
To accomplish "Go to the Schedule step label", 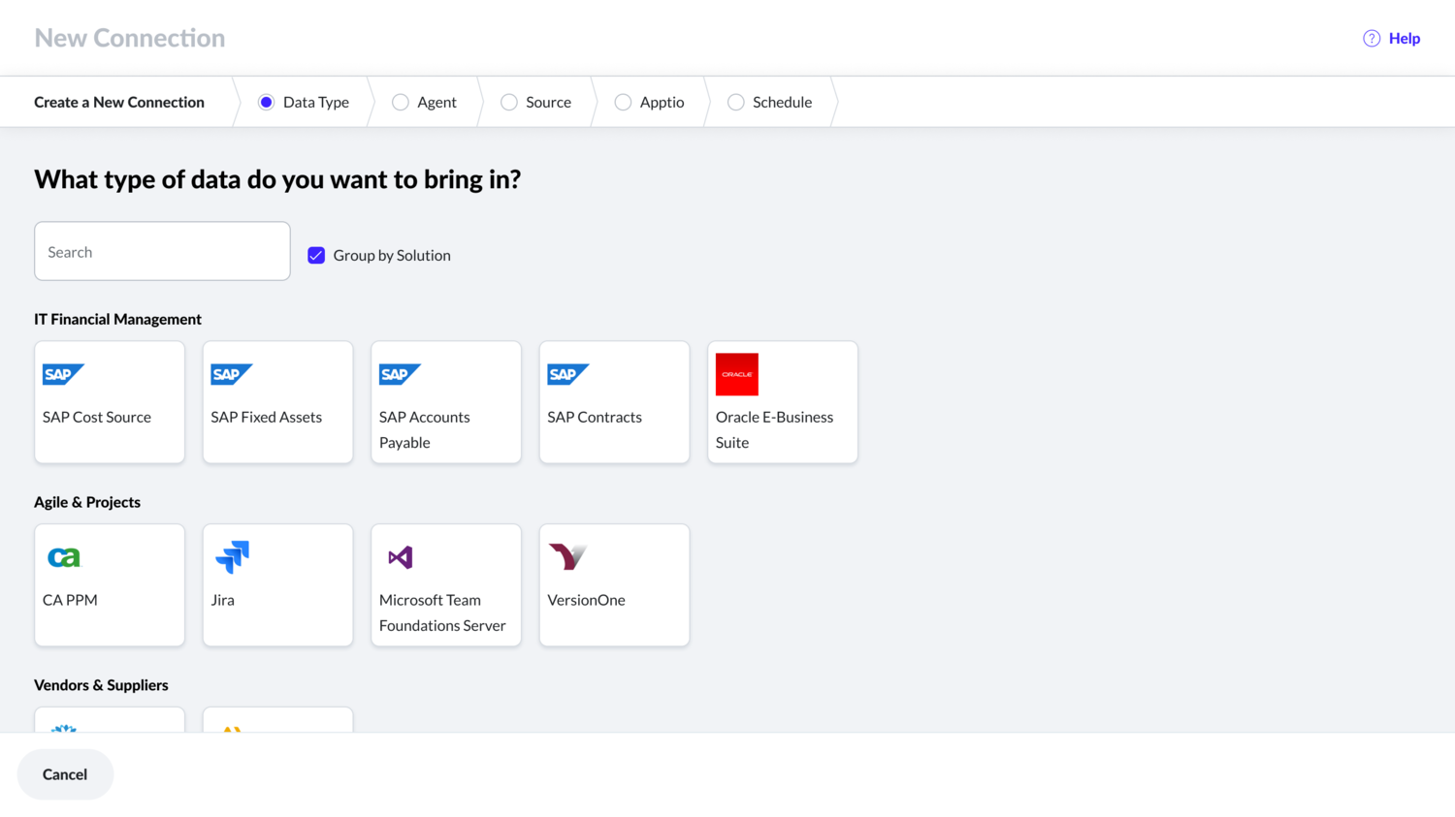I will pyautogui.click(x=782, y=102).
